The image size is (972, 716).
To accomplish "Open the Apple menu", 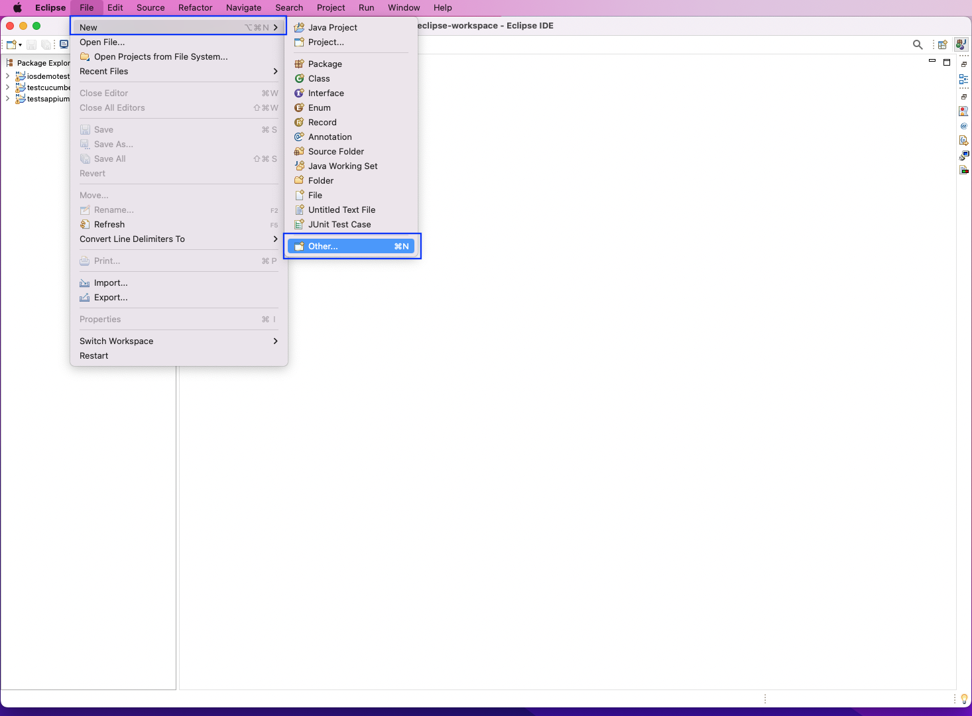I will pos(18,7).
